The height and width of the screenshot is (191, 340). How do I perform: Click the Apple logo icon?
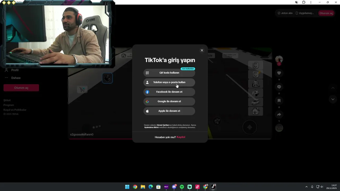coord(147,111)
